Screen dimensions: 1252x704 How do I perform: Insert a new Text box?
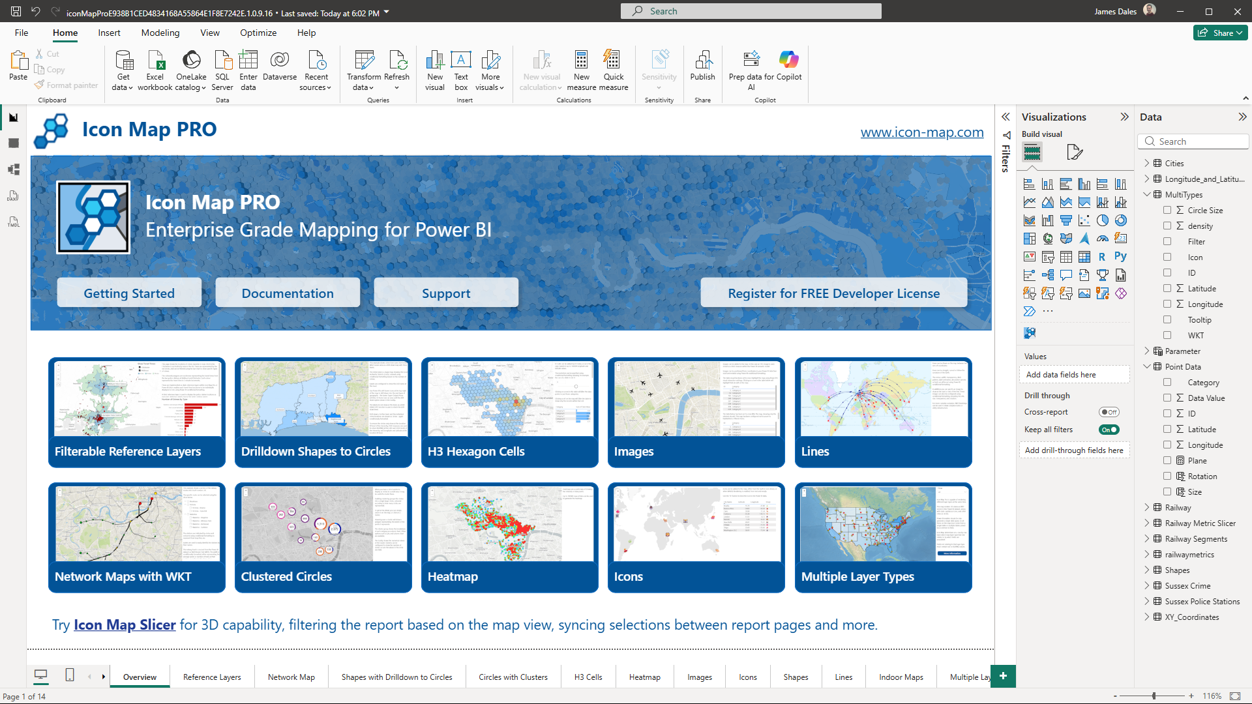460,70
